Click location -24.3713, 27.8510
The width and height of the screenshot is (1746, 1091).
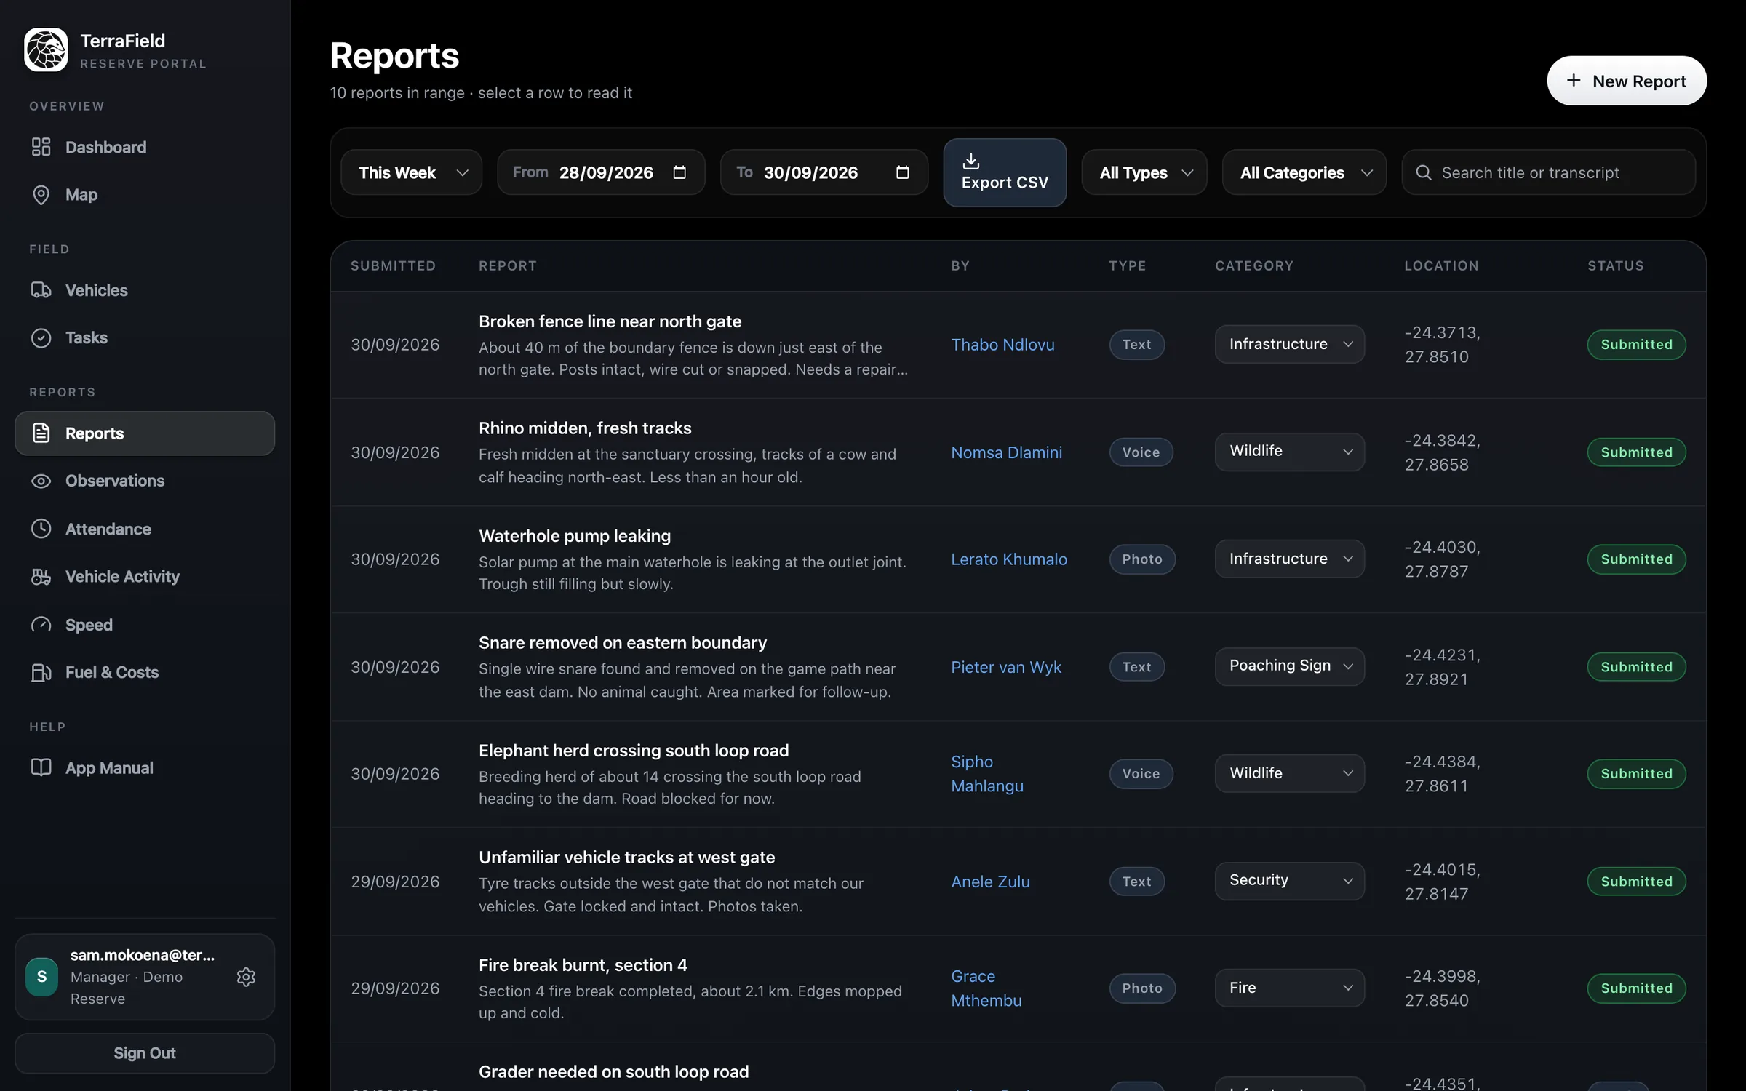[1442, 344]
